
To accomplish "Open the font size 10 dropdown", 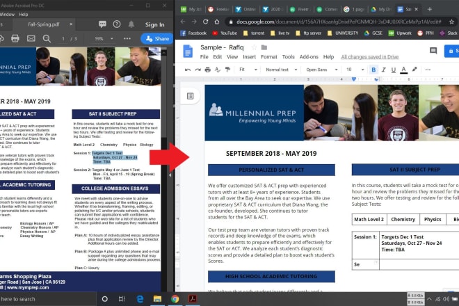I will (x=355, y=70).
